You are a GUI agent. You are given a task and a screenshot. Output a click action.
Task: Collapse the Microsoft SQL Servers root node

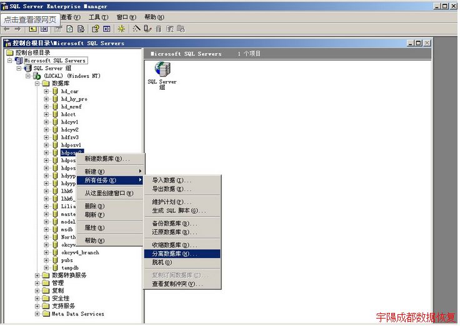coord(10,60)
